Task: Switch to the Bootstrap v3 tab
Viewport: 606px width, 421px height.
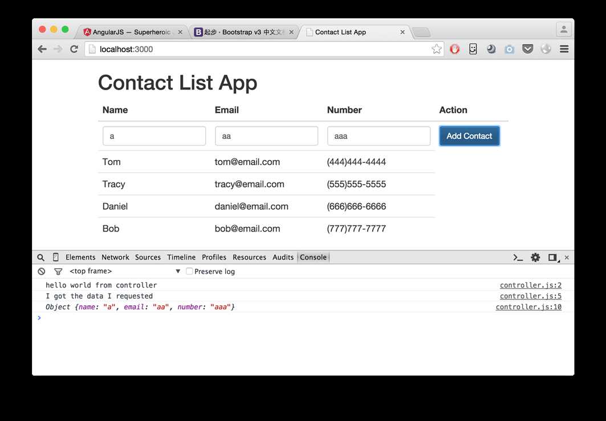Action: pyautogui.click(x=243, y=32)
